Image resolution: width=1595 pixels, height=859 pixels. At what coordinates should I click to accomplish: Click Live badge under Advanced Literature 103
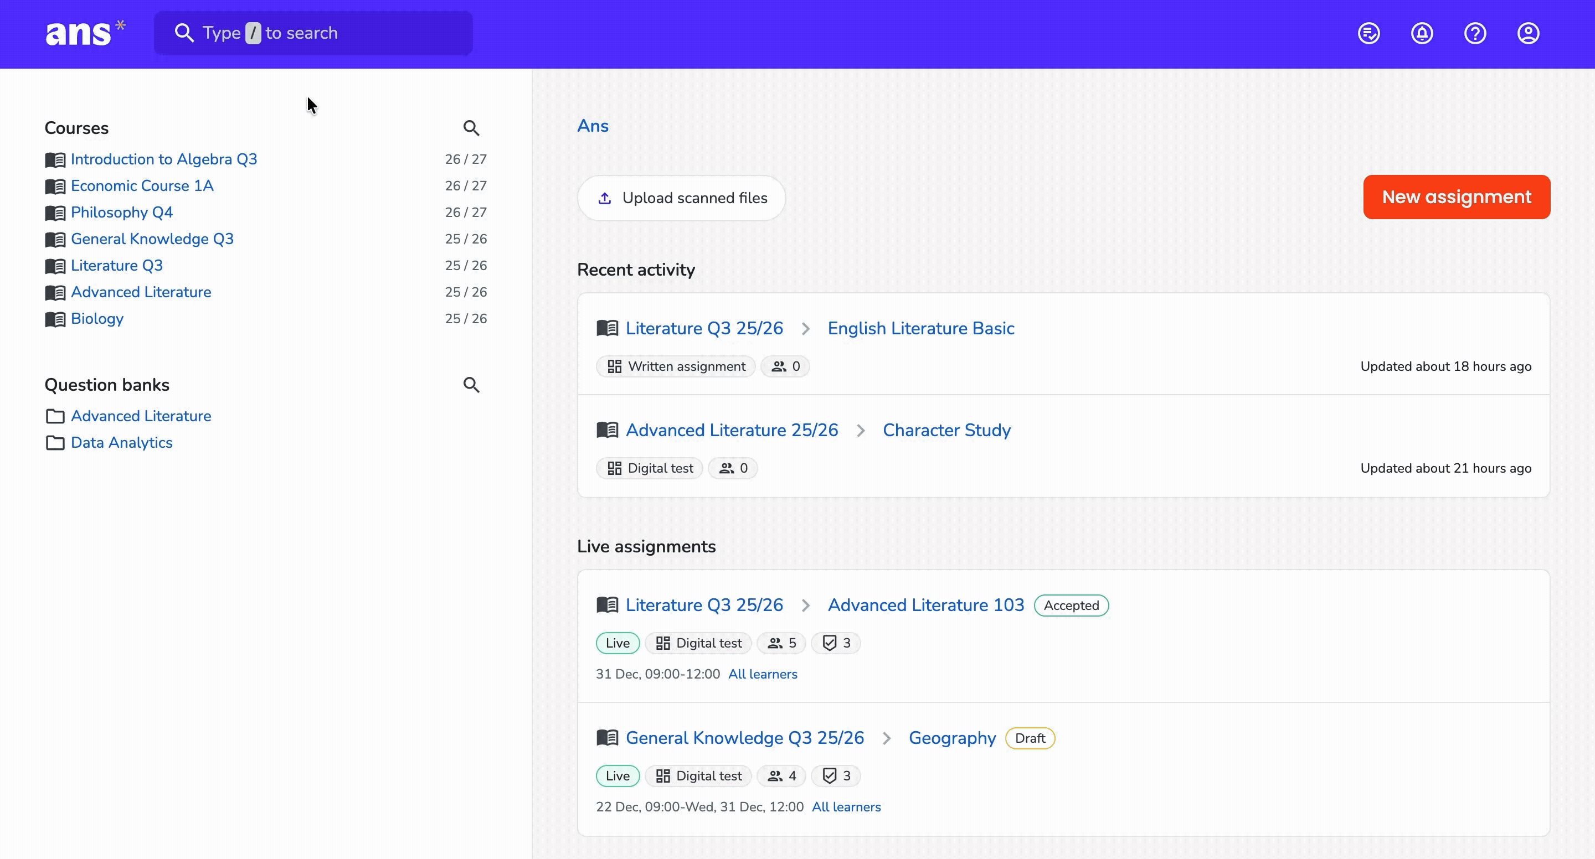tap(618, 643)
